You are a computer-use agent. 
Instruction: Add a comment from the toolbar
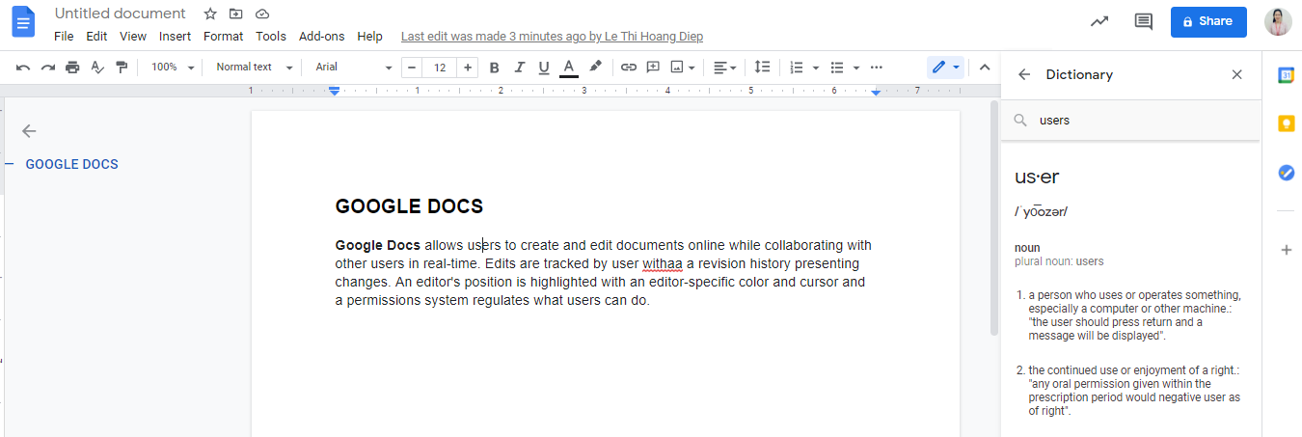(x=653, y=68)
